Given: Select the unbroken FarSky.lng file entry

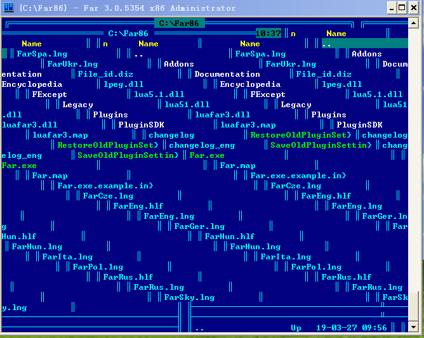Looking at the screenshot, I should 189,297.
